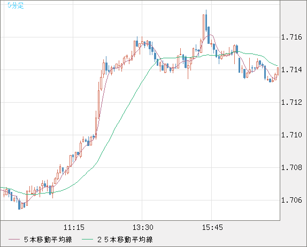Viewport: 307px width, 247px height.
Task: Click the 5本移動平均線 legend label
Action: [x=48, y=240]
